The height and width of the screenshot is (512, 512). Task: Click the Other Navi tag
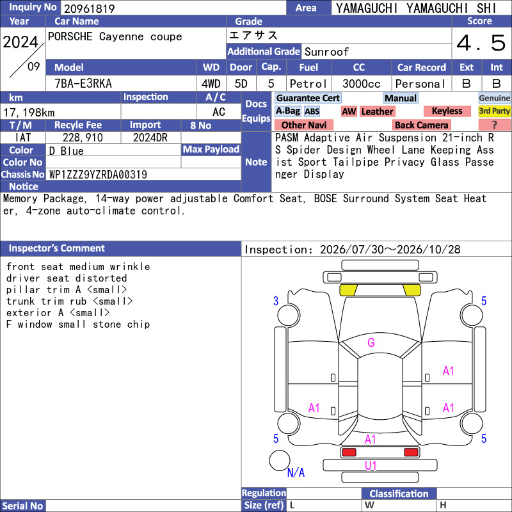pyautogui.click(x=303, y=125)
